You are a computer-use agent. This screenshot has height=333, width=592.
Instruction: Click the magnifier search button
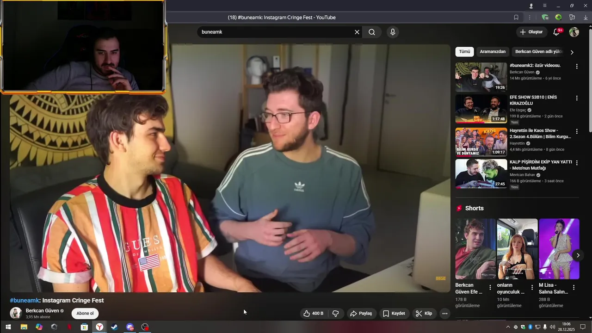[x=372, y=32]
